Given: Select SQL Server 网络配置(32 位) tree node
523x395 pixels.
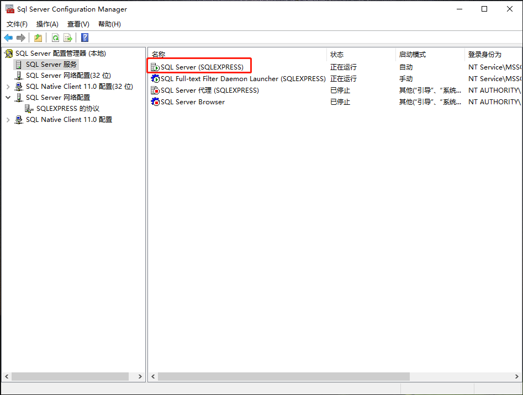Looking at the screenshot, I should pos(68,76).
